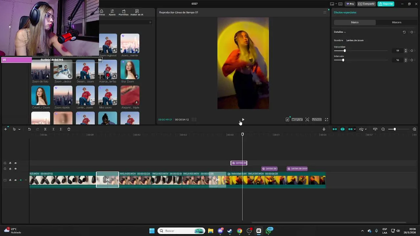Screen dimensions: 420x236
Task: Open the layout dropdown arrow in title bar
Action: (x=336, y=4)
